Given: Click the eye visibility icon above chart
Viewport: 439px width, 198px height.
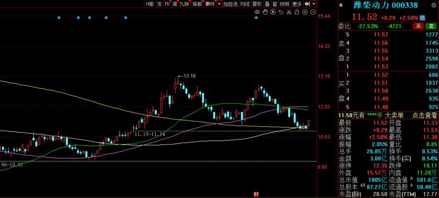Looking at the screenshot, I should pyautogui.click(x=257, y=12).
